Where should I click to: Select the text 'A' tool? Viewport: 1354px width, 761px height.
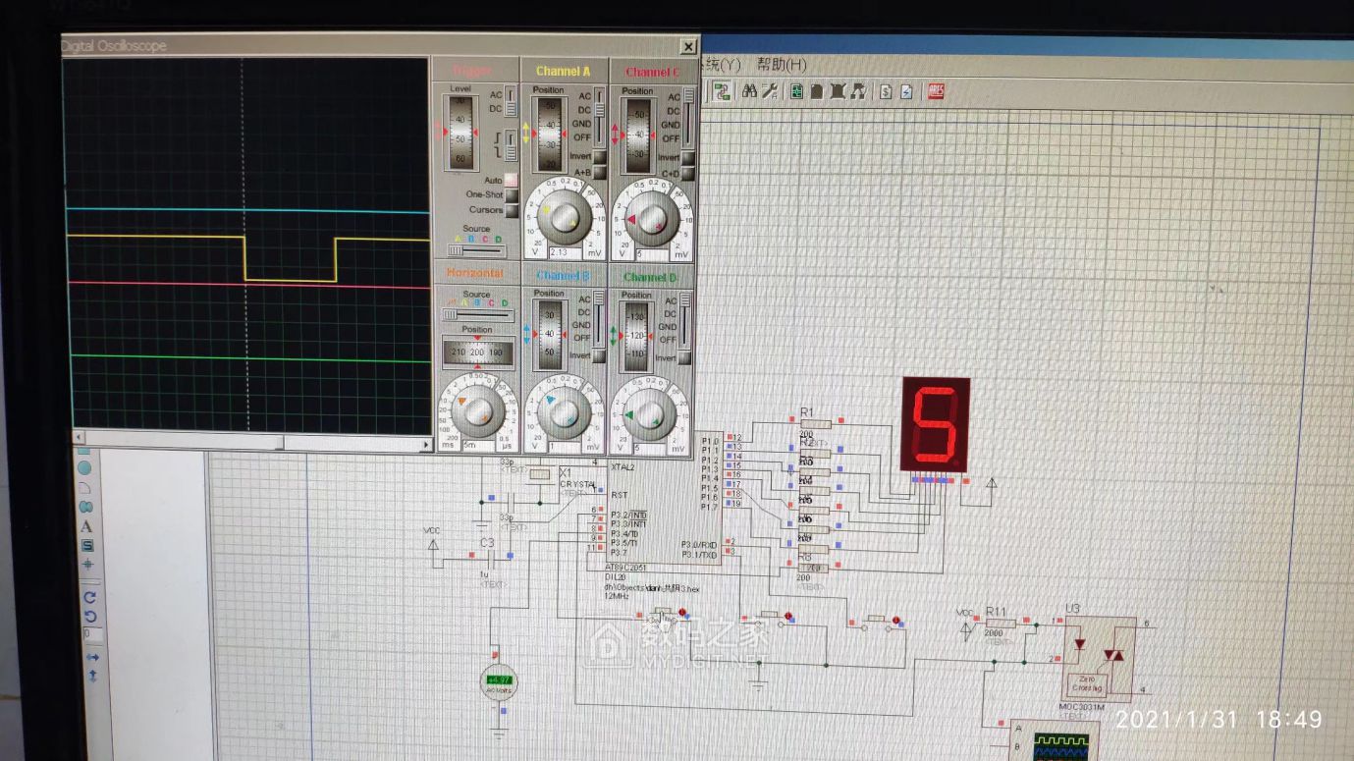pos(86,526)
